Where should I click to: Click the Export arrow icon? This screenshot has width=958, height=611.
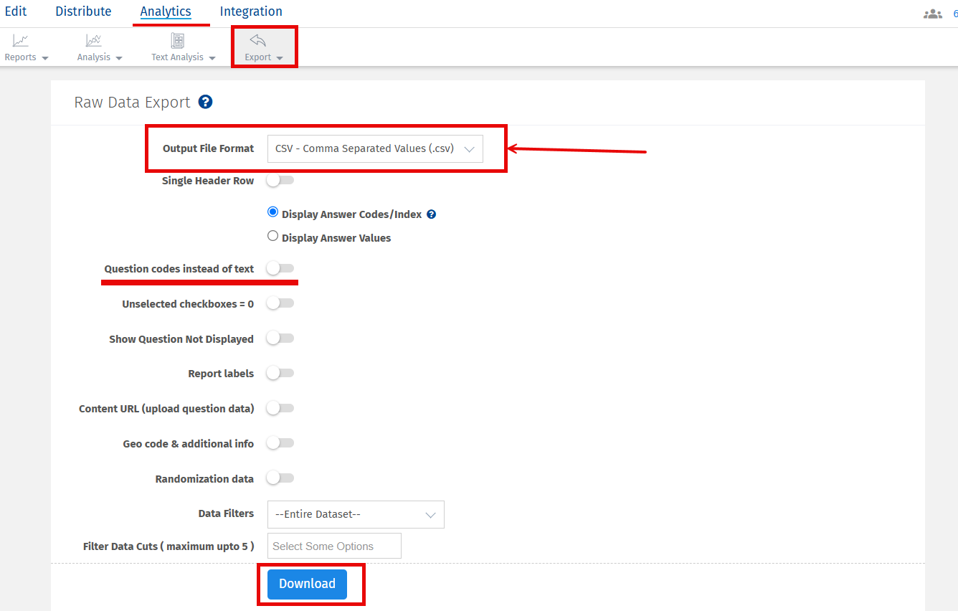point(257,41)
